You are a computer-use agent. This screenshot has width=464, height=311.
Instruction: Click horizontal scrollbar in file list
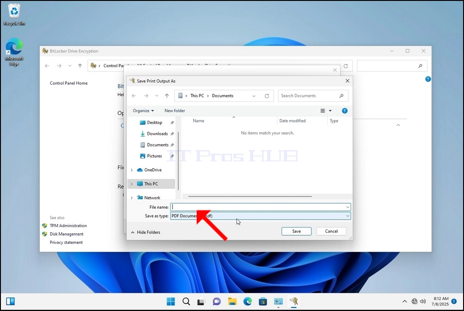[250, 197]
